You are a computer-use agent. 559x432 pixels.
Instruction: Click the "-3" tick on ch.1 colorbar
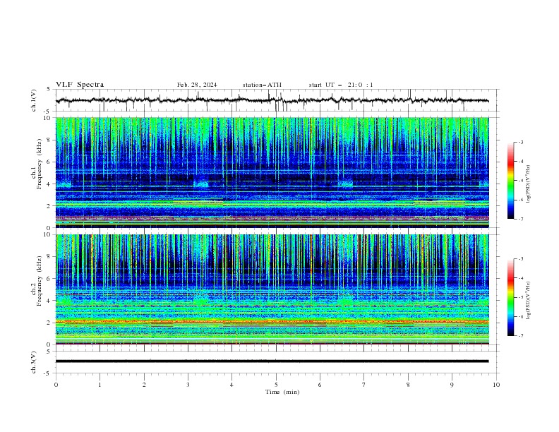coord(520,142)
